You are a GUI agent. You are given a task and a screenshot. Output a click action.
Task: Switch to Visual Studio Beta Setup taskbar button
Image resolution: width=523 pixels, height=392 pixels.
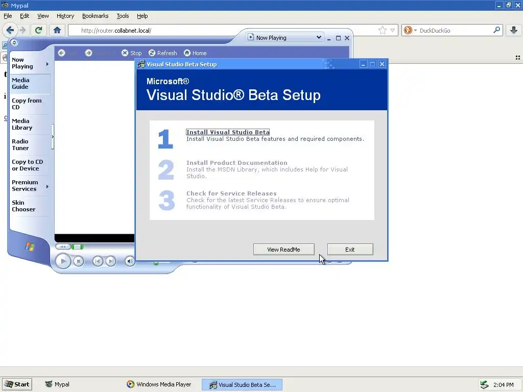242,385
